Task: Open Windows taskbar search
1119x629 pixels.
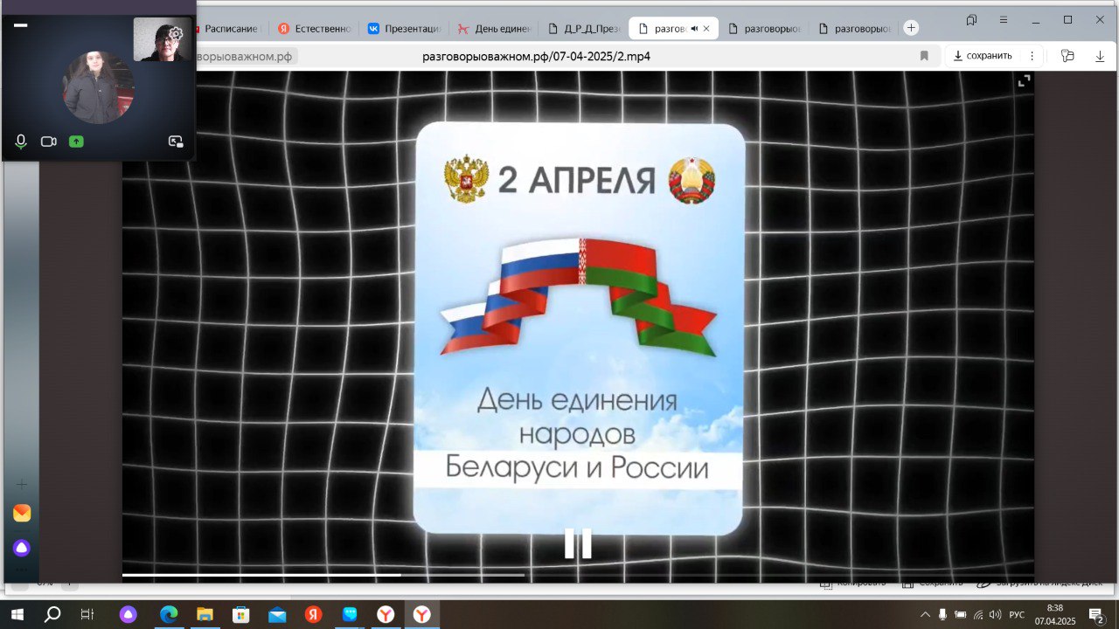Action: [x=52, y=615]
